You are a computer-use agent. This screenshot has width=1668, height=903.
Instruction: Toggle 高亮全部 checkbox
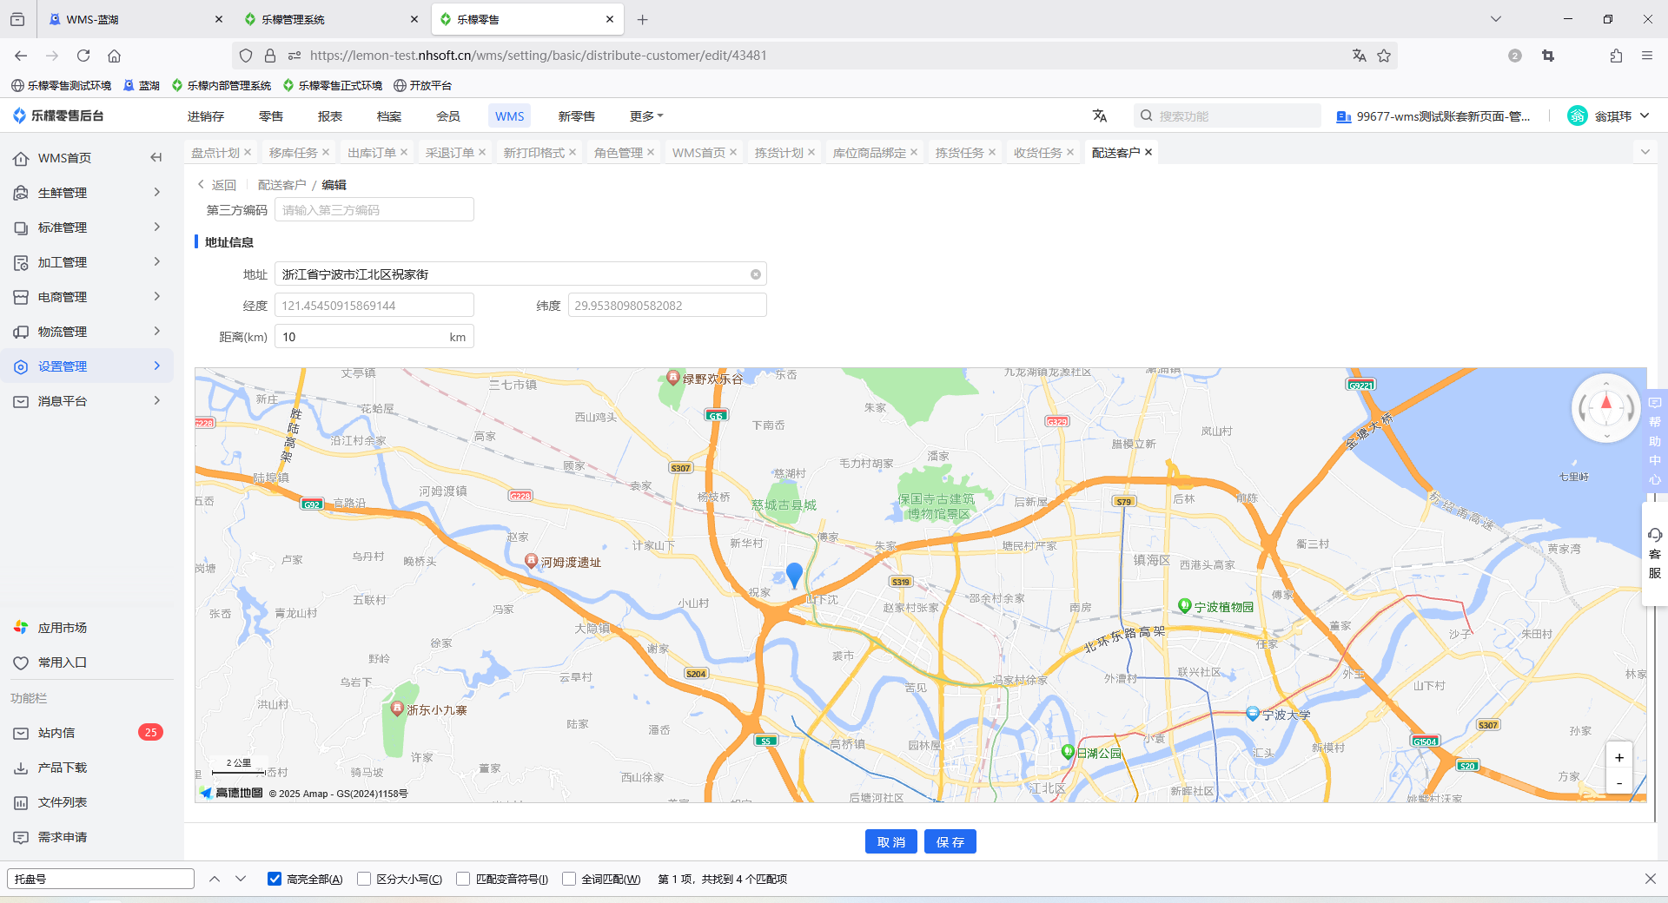(275, 879)
